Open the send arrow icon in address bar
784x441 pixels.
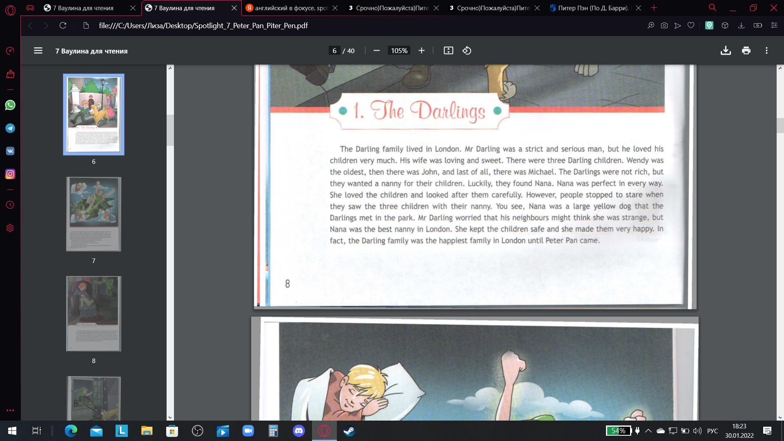[x=678, y=26]
